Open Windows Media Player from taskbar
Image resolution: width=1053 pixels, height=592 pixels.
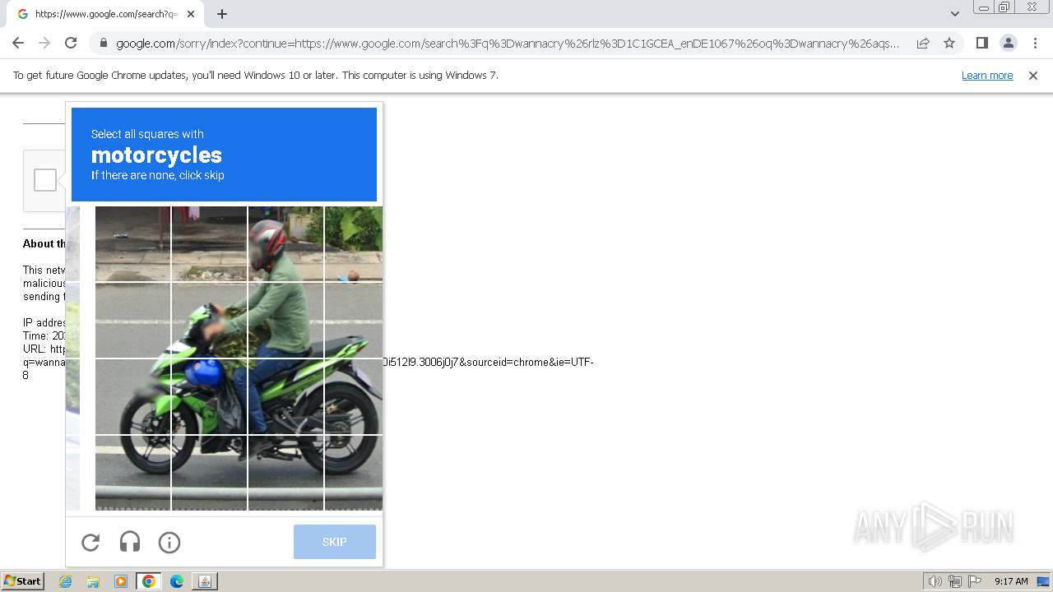coord(121,581)
